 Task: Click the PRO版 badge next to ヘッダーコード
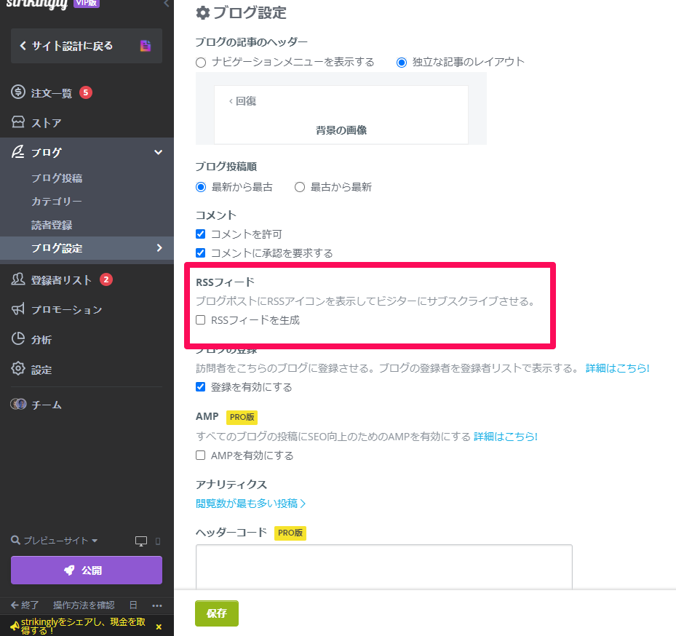(x=290, y=533)
